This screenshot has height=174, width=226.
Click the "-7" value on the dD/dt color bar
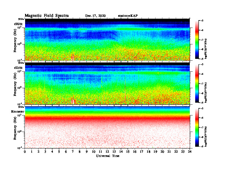[202, 84]
